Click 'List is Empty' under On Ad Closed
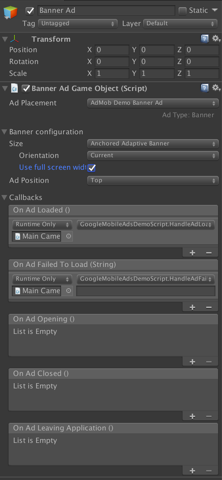 pyautogui.click(x=35, y=386)
